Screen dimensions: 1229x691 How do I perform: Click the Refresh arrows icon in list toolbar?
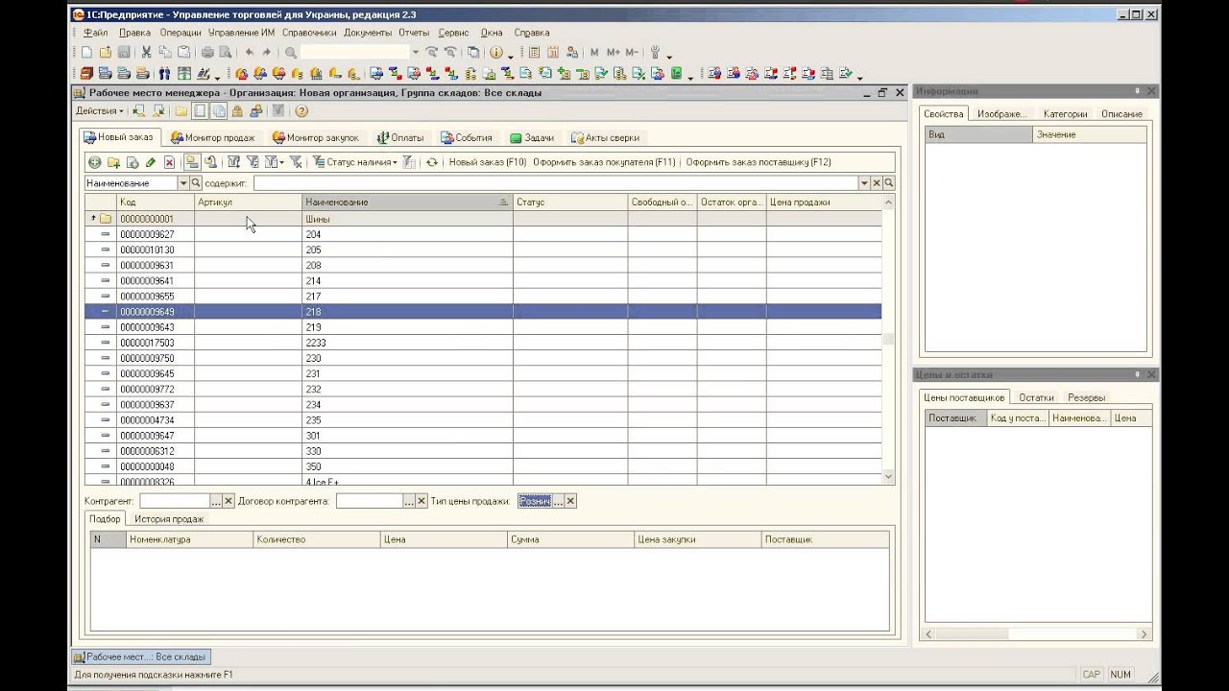(432, 162)
